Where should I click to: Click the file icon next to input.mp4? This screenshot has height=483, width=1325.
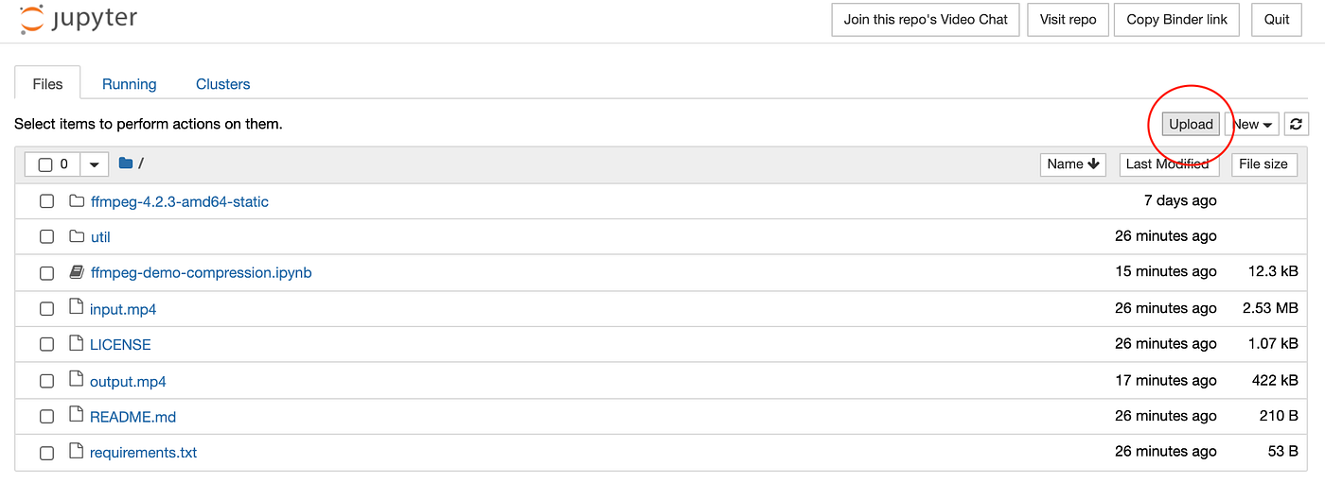tap(77, 308)
